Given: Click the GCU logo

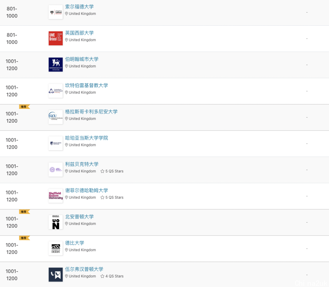Looking at the screenshot, I should pyautogui.click(x=56, y=117).
